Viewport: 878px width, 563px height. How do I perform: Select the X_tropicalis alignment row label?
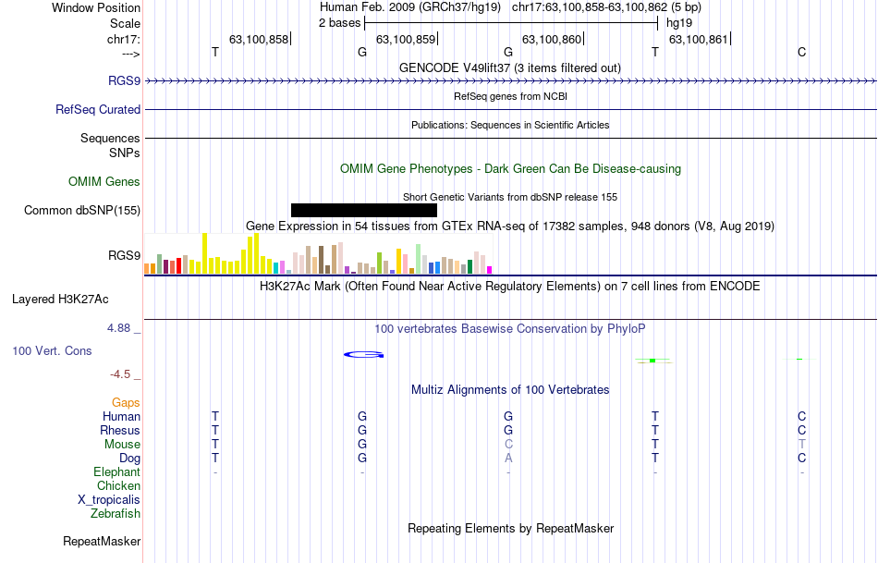[x=109, y=500]
